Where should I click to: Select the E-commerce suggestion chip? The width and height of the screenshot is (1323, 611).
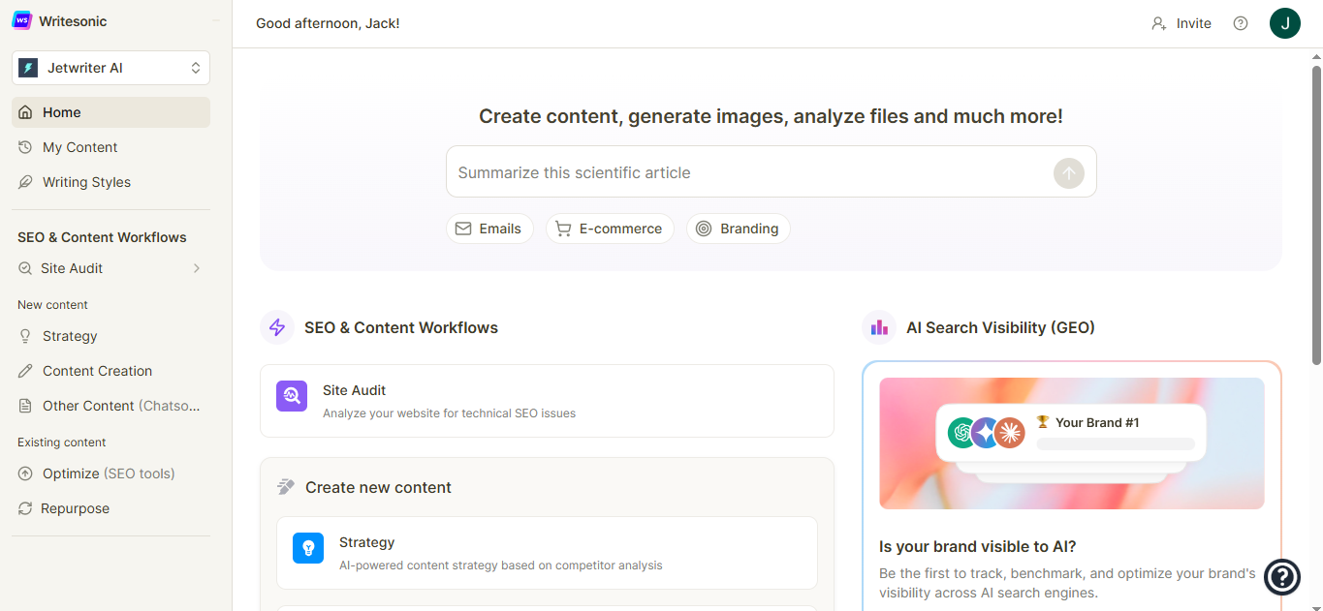[610, 229]
